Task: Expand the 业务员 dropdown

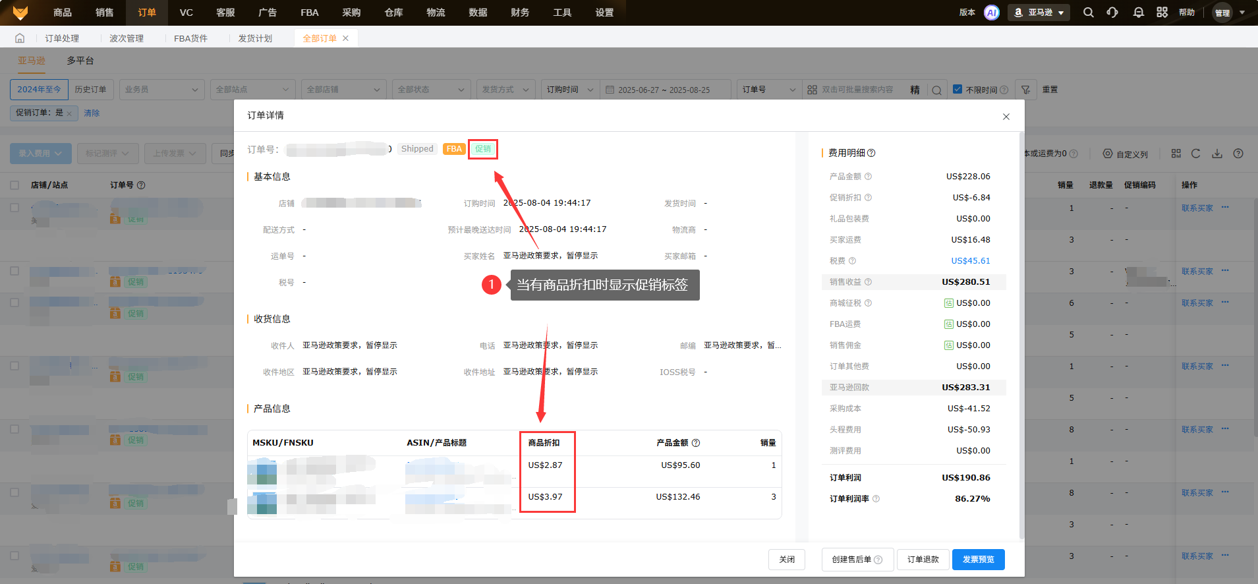Action: [x=162, y=90]
